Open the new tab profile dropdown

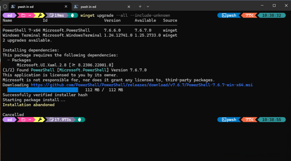[148, 7]
